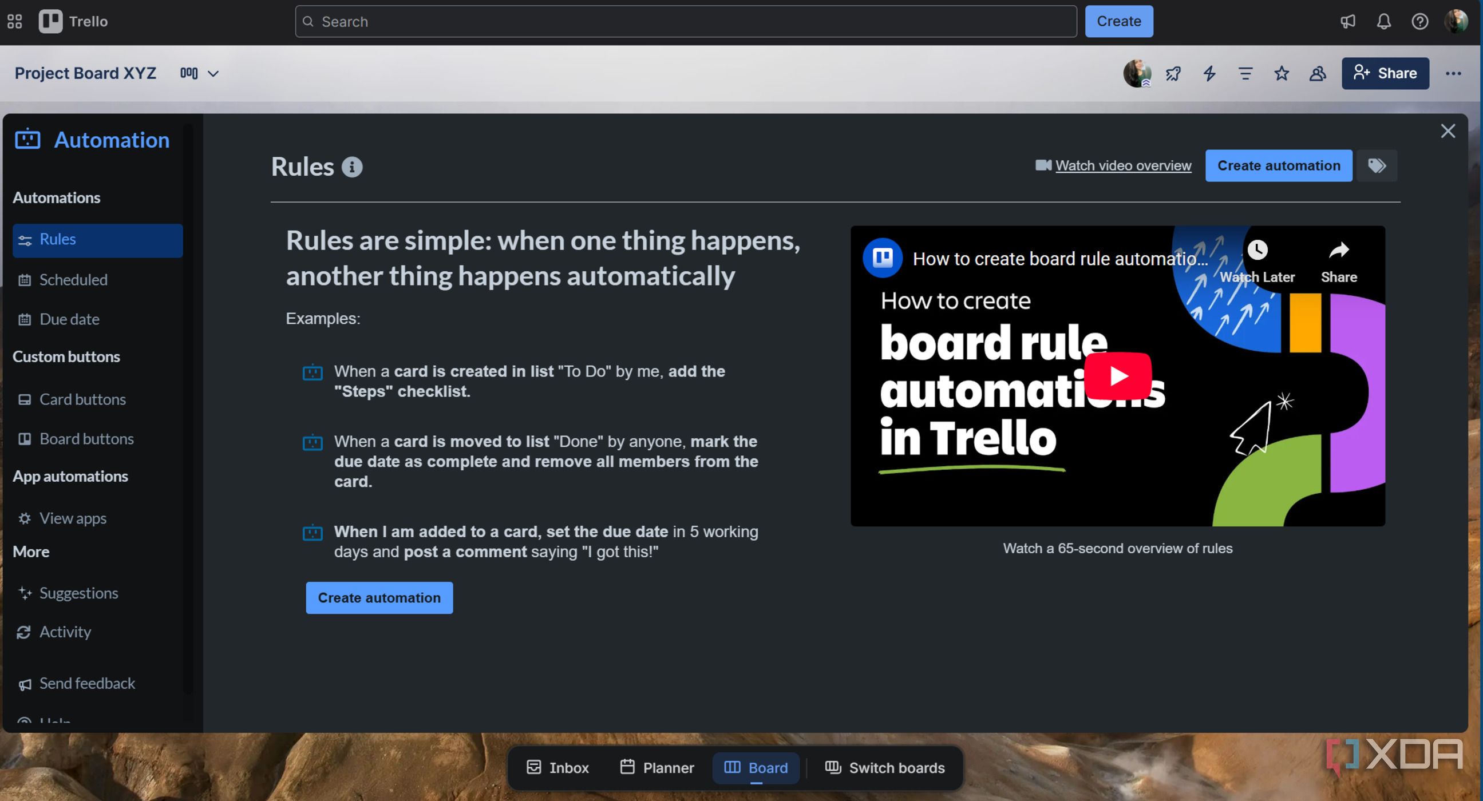Switch to the Planner tab

tap(657, 768)
